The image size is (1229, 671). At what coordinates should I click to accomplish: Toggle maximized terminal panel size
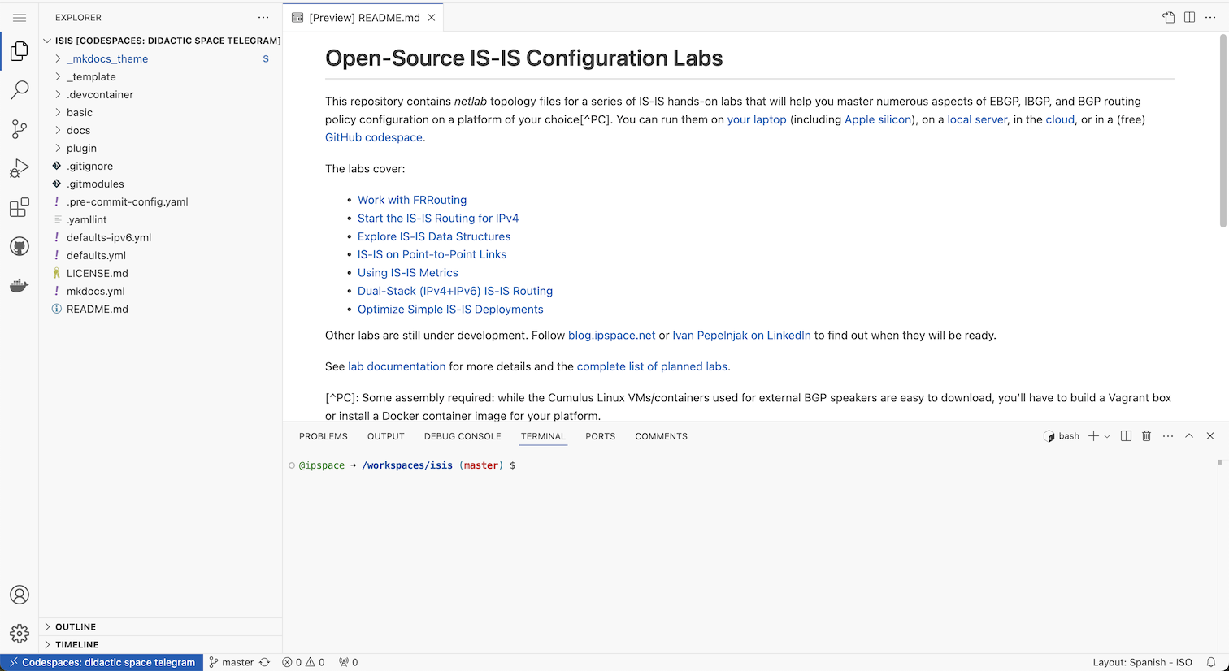[x=1188, y=436]
